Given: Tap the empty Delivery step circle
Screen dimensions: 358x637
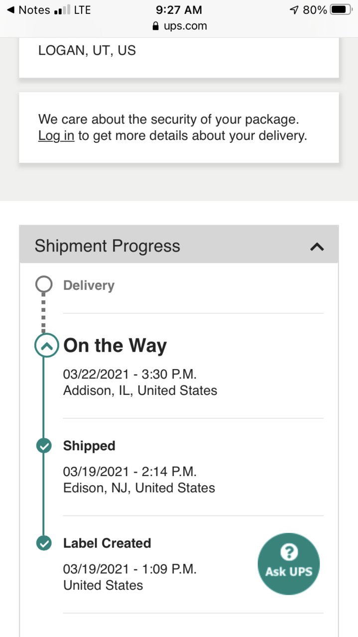Looking at the screenshot, I should pos(44,285).
